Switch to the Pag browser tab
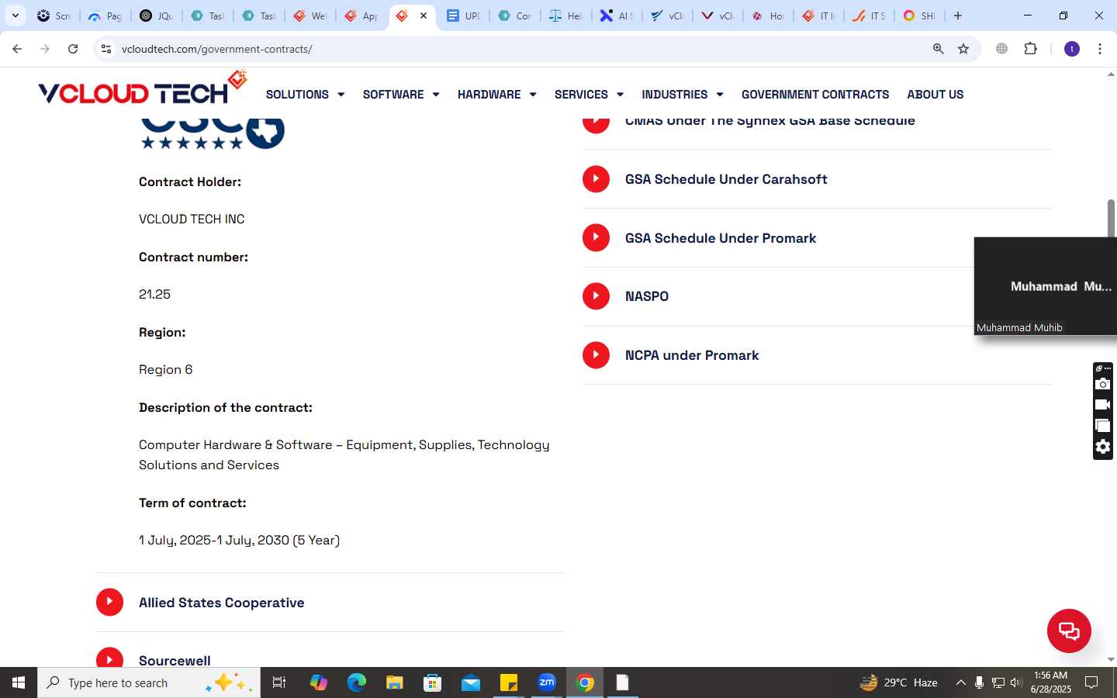 105,16
